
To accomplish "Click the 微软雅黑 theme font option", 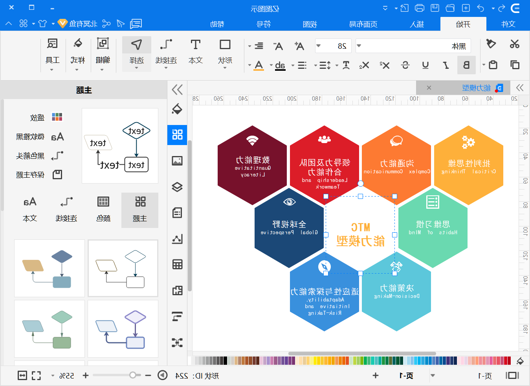I will [x=40, y=136].
